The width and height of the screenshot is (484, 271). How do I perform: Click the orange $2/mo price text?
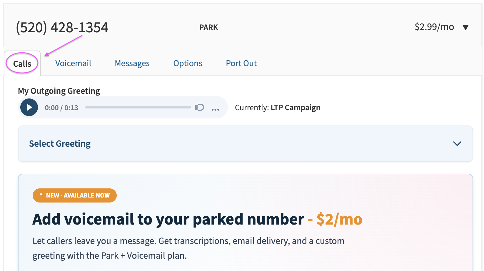(x=339, y=219)
